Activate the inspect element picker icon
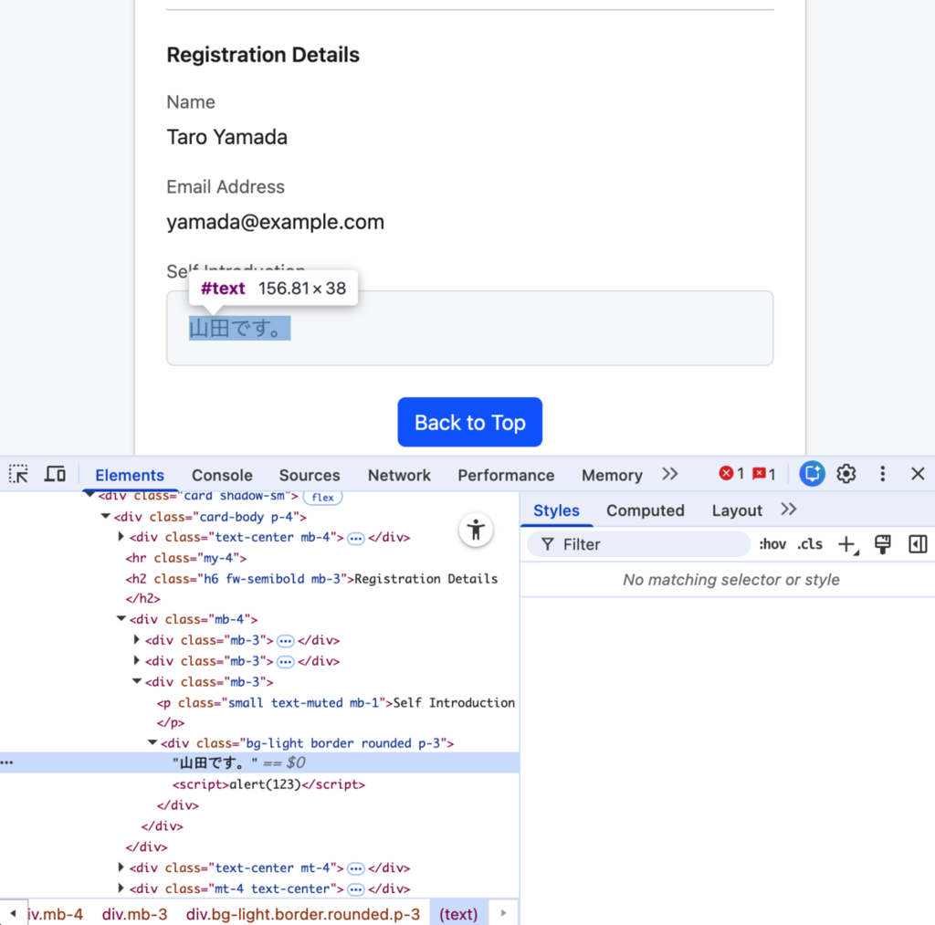 click(x=18, y=474)
